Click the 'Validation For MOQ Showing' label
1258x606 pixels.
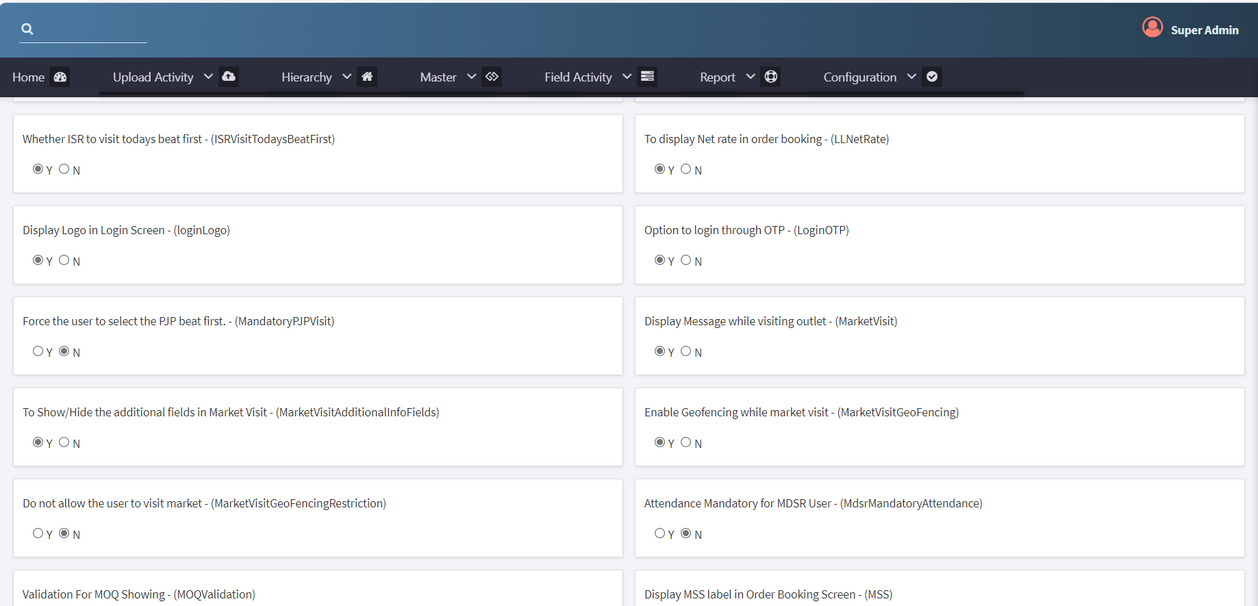139,594
